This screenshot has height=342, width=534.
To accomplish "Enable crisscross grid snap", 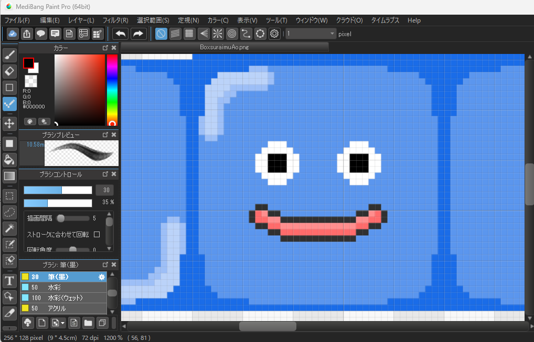I will pyautogui.click(x=189, y=34).
